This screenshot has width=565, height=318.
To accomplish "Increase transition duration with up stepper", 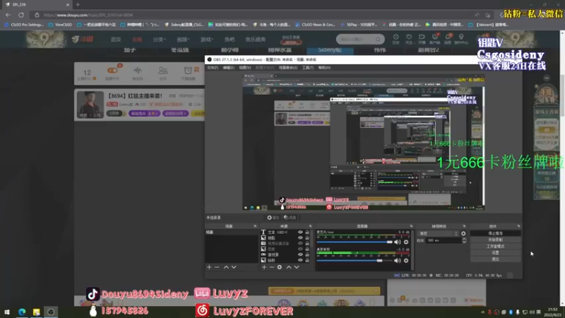I will tap(464, 239).
